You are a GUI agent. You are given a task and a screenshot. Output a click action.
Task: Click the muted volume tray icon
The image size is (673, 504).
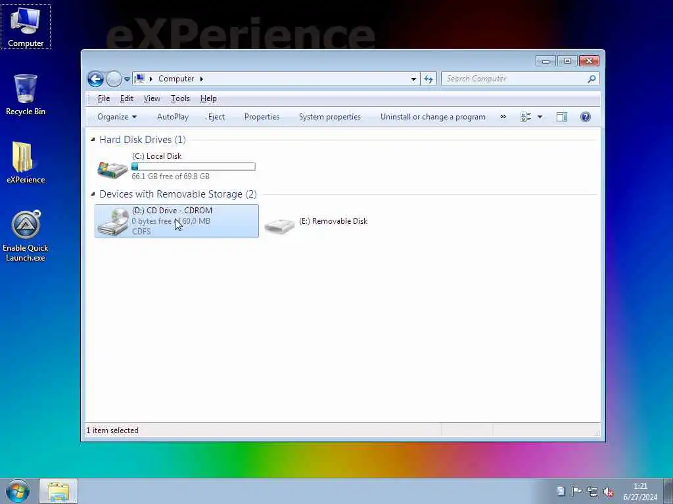tap(608, 492)
